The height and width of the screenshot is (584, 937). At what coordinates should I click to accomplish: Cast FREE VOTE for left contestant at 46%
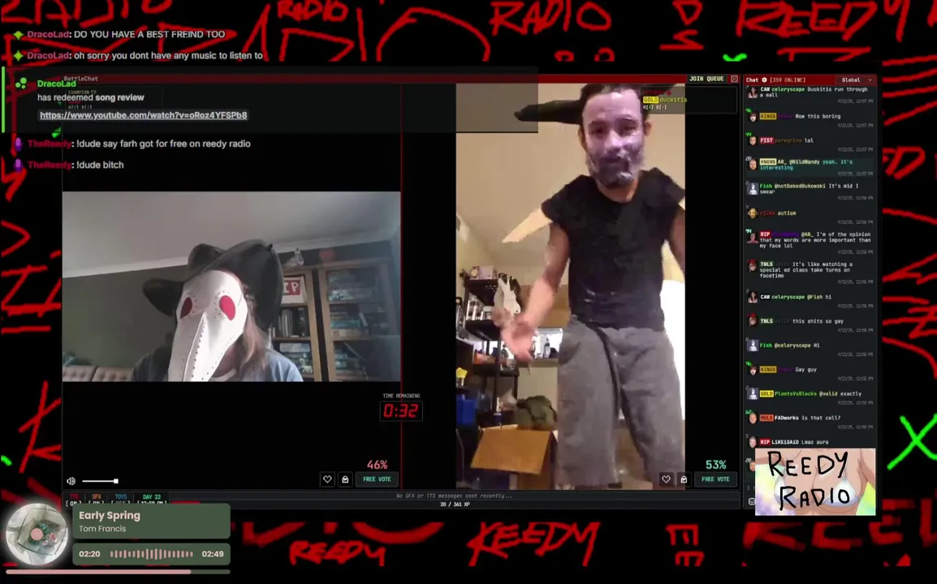pos(377,479)
